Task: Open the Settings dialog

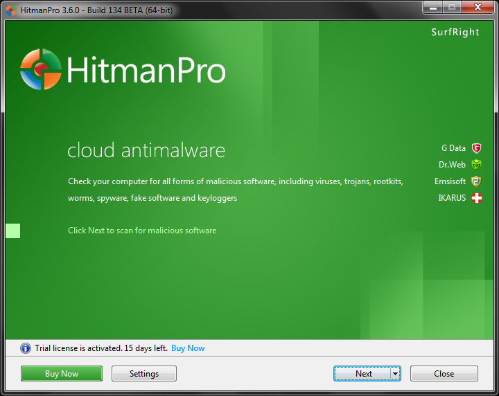Action: [144, 374]
